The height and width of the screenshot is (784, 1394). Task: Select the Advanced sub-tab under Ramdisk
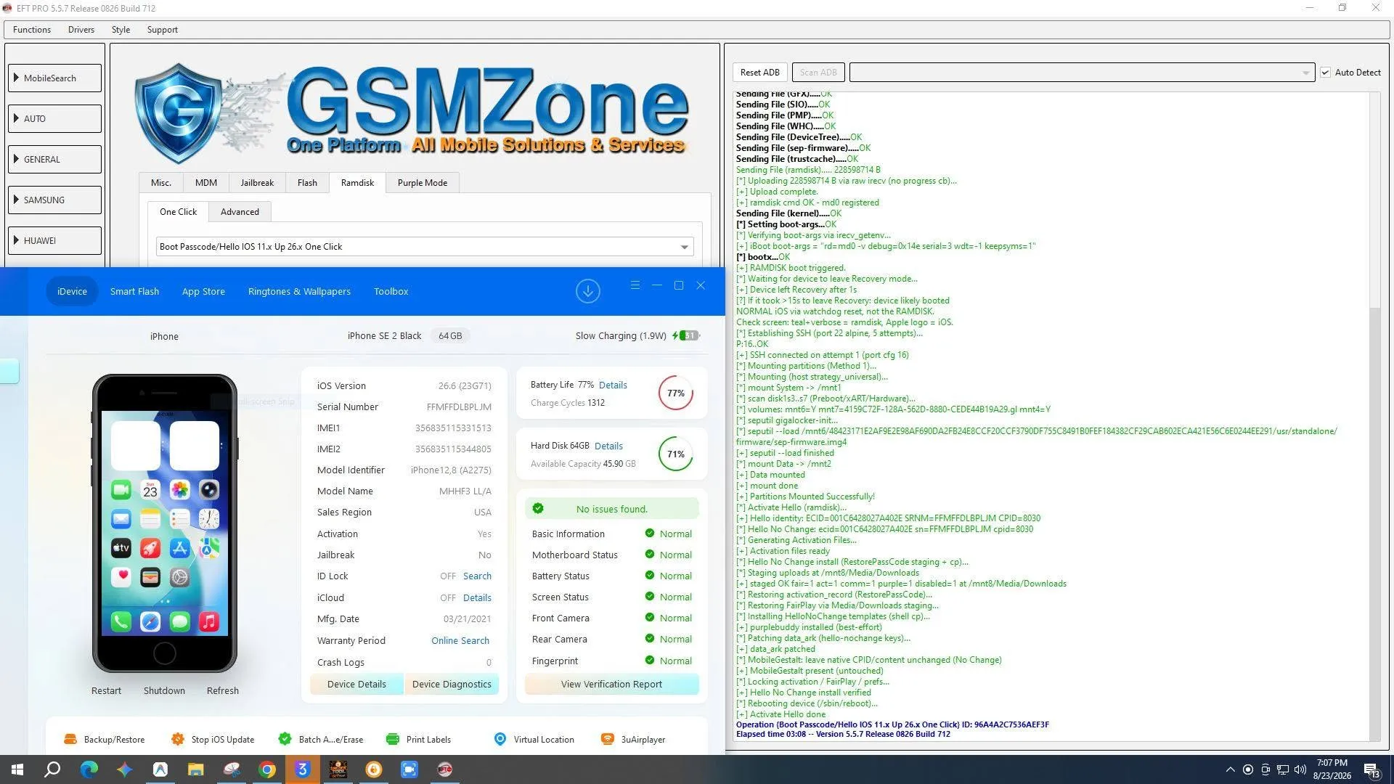pos(240,212)
